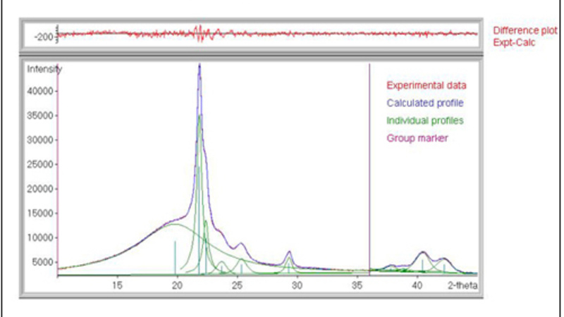Click the 'Experimental data' legend label
The image size is (564, 317).
pos(427,85)
